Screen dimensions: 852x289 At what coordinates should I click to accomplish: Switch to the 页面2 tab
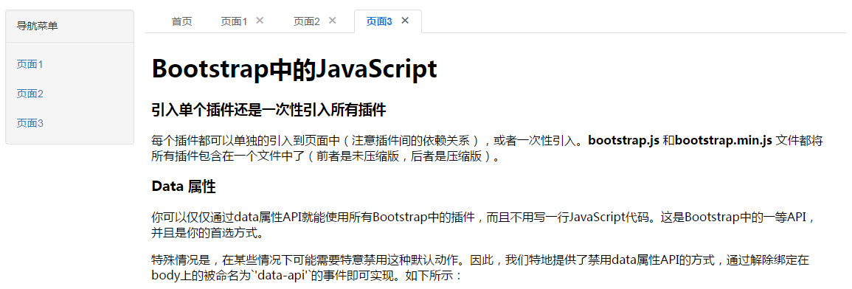[307, 21]
